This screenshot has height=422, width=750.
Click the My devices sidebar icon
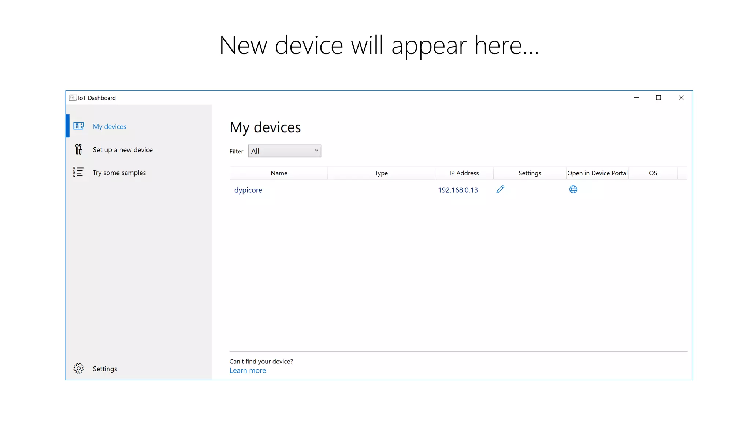78,126
